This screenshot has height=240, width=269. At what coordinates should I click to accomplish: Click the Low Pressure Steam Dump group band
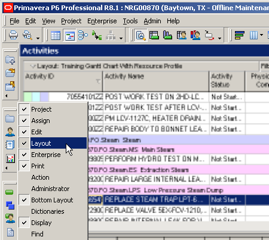178,190
